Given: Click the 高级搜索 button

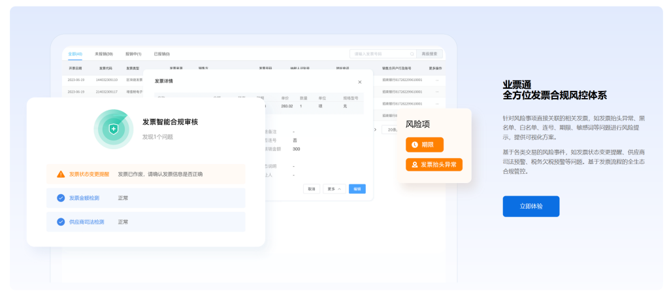Looking at the screenshot, I should pos(429,54).
